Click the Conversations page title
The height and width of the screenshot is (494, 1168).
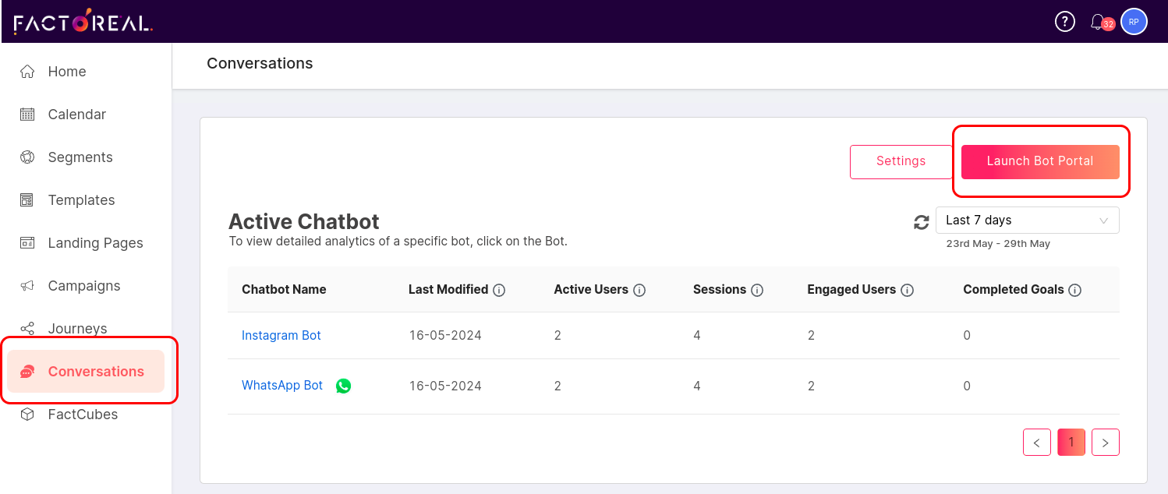click(260, 64)
